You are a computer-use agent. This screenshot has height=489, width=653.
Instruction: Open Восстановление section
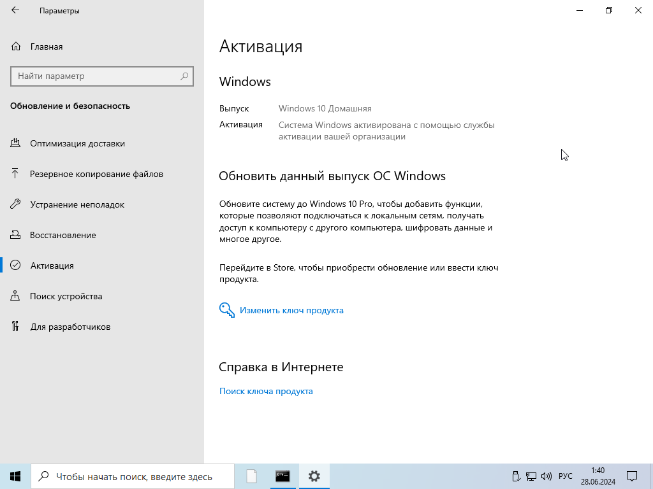point(62,235)
